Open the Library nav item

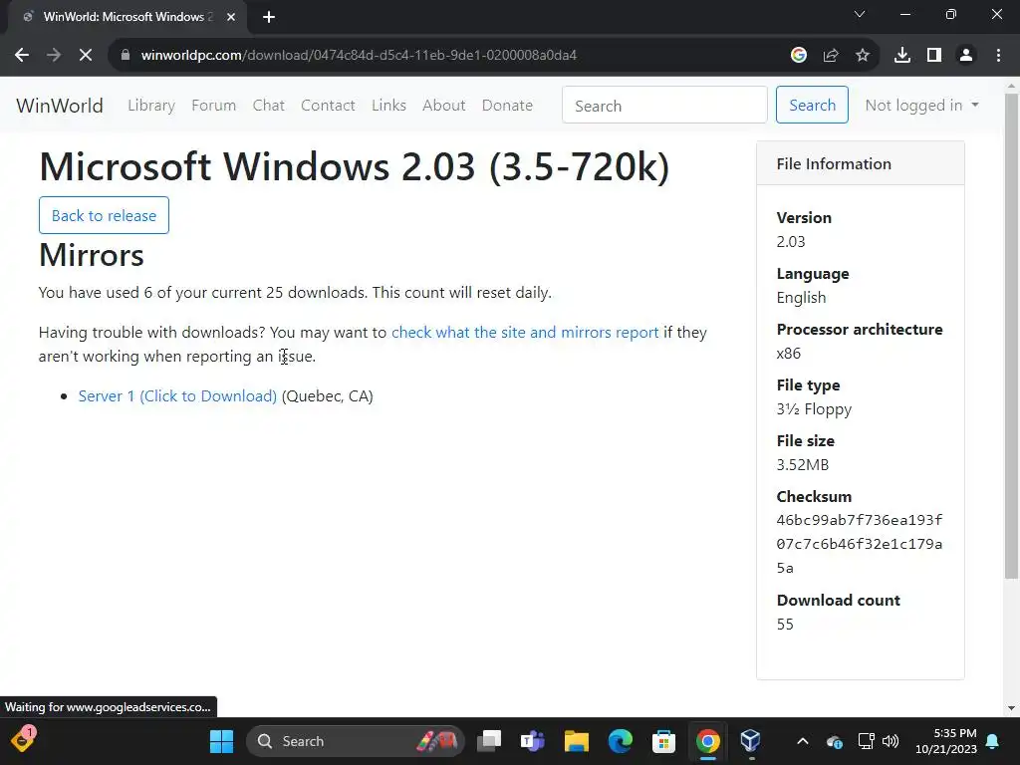tap(151, 106)
